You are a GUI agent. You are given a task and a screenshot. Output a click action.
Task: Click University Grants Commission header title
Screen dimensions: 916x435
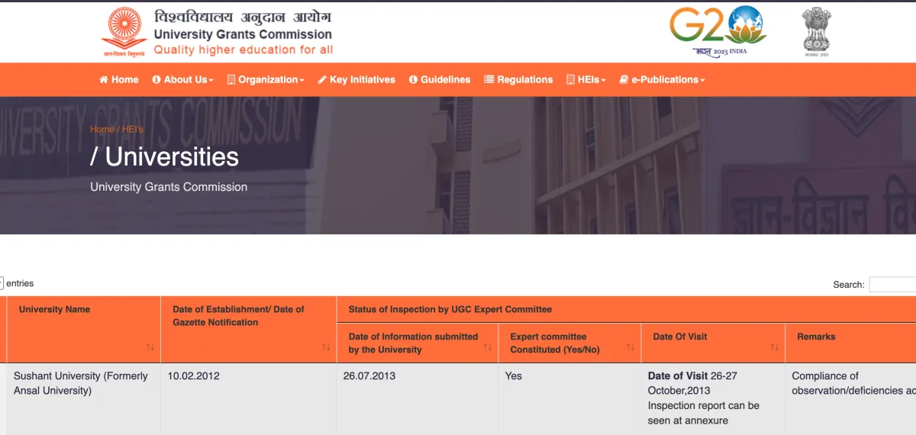click(243, 34)
